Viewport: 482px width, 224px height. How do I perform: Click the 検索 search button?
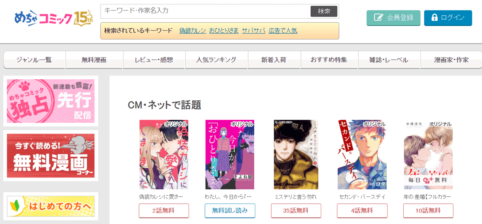[x=324, y=11]
